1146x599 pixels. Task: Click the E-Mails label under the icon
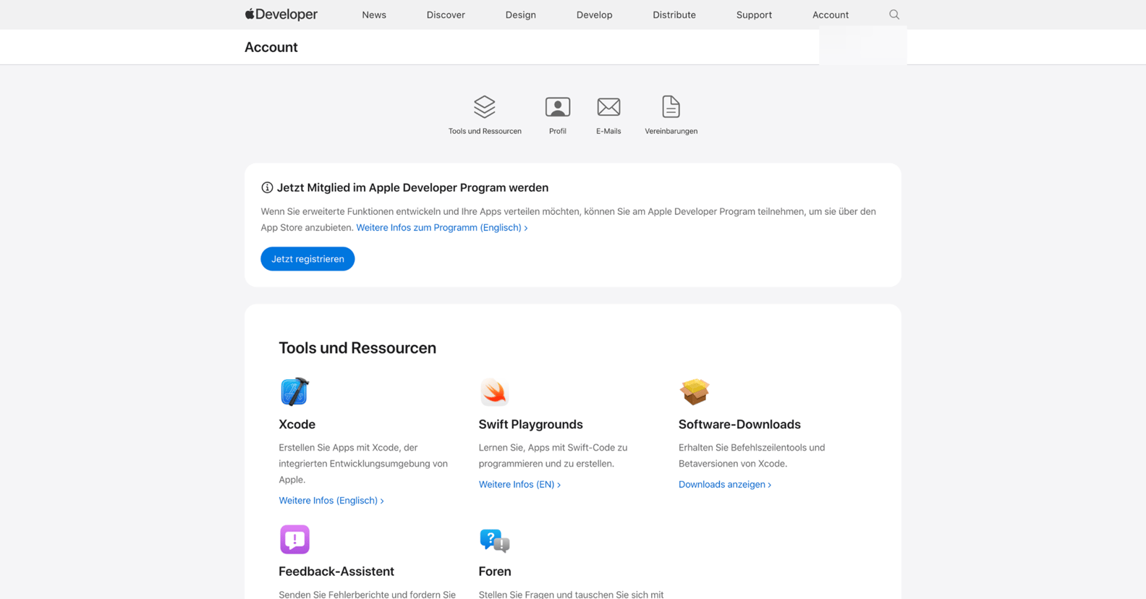608,131
